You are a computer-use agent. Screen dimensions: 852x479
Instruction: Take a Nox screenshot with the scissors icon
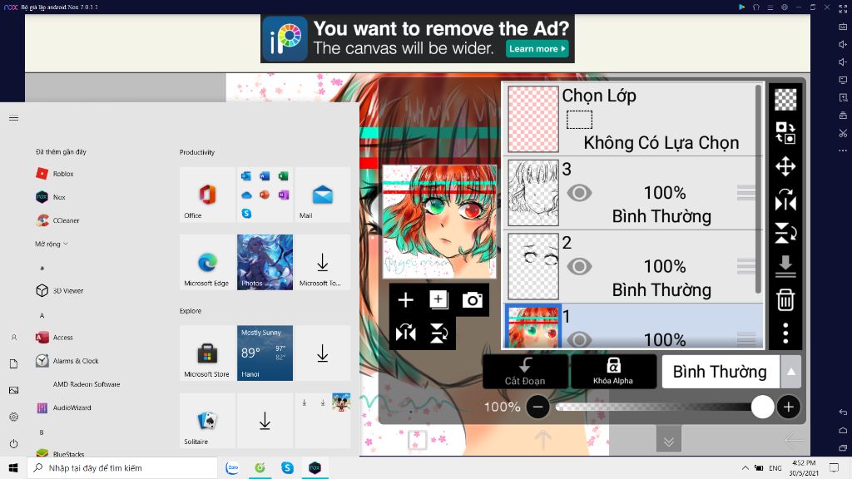pyautogui.click(x=843, y=133)
